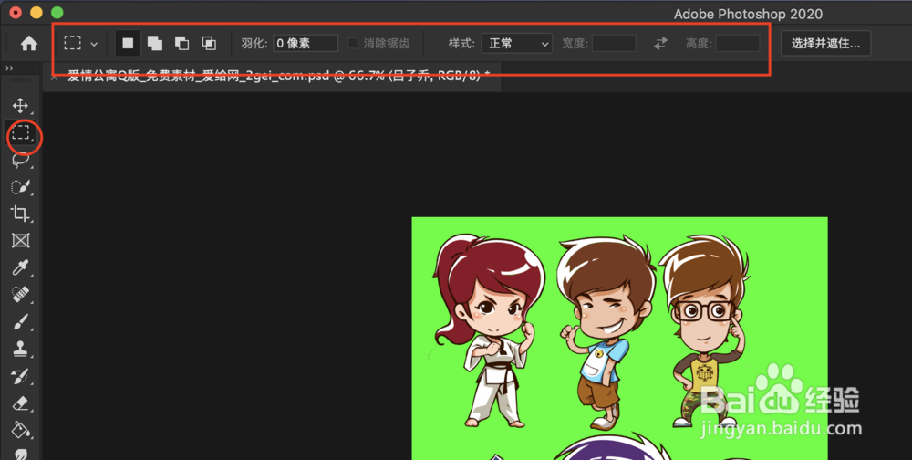Close the psd document tab
Viewport: 912px width, 460px height.
(x=54, y=77)
